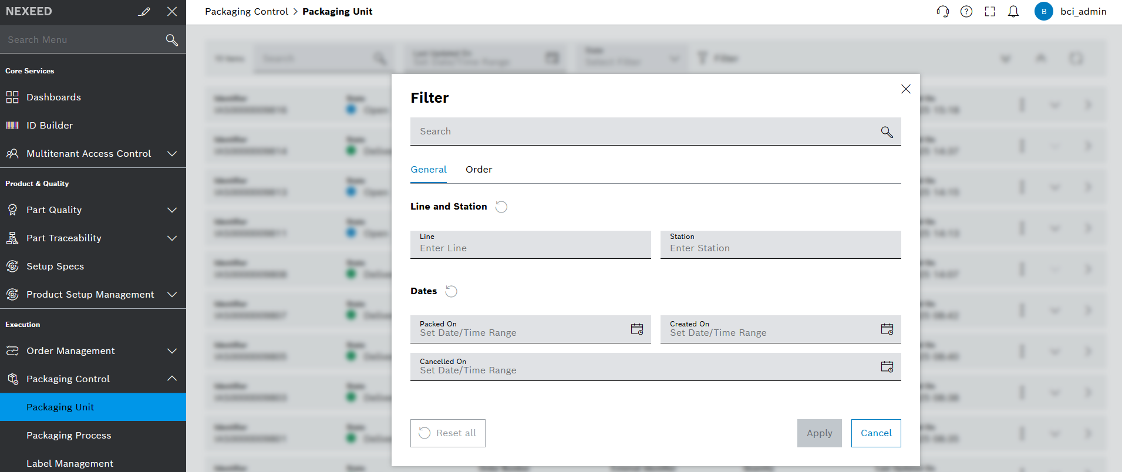
Task: Open Packaging Process in the sidebar
Action: click(x=69, y=436)
